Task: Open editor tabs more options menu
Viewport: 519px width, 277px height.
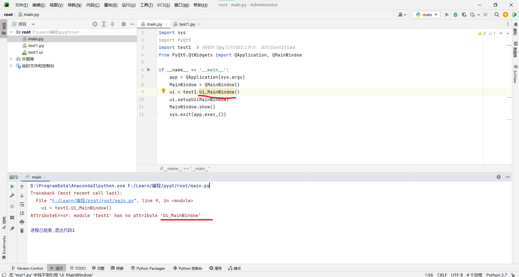Action: pos(508,24)
